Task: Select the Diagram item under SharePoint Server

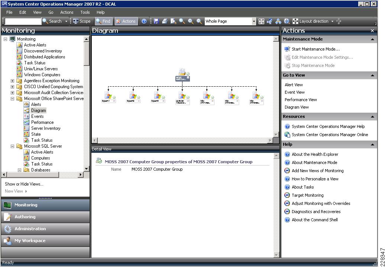Action: pyautogui.click(x=39, y=110)
